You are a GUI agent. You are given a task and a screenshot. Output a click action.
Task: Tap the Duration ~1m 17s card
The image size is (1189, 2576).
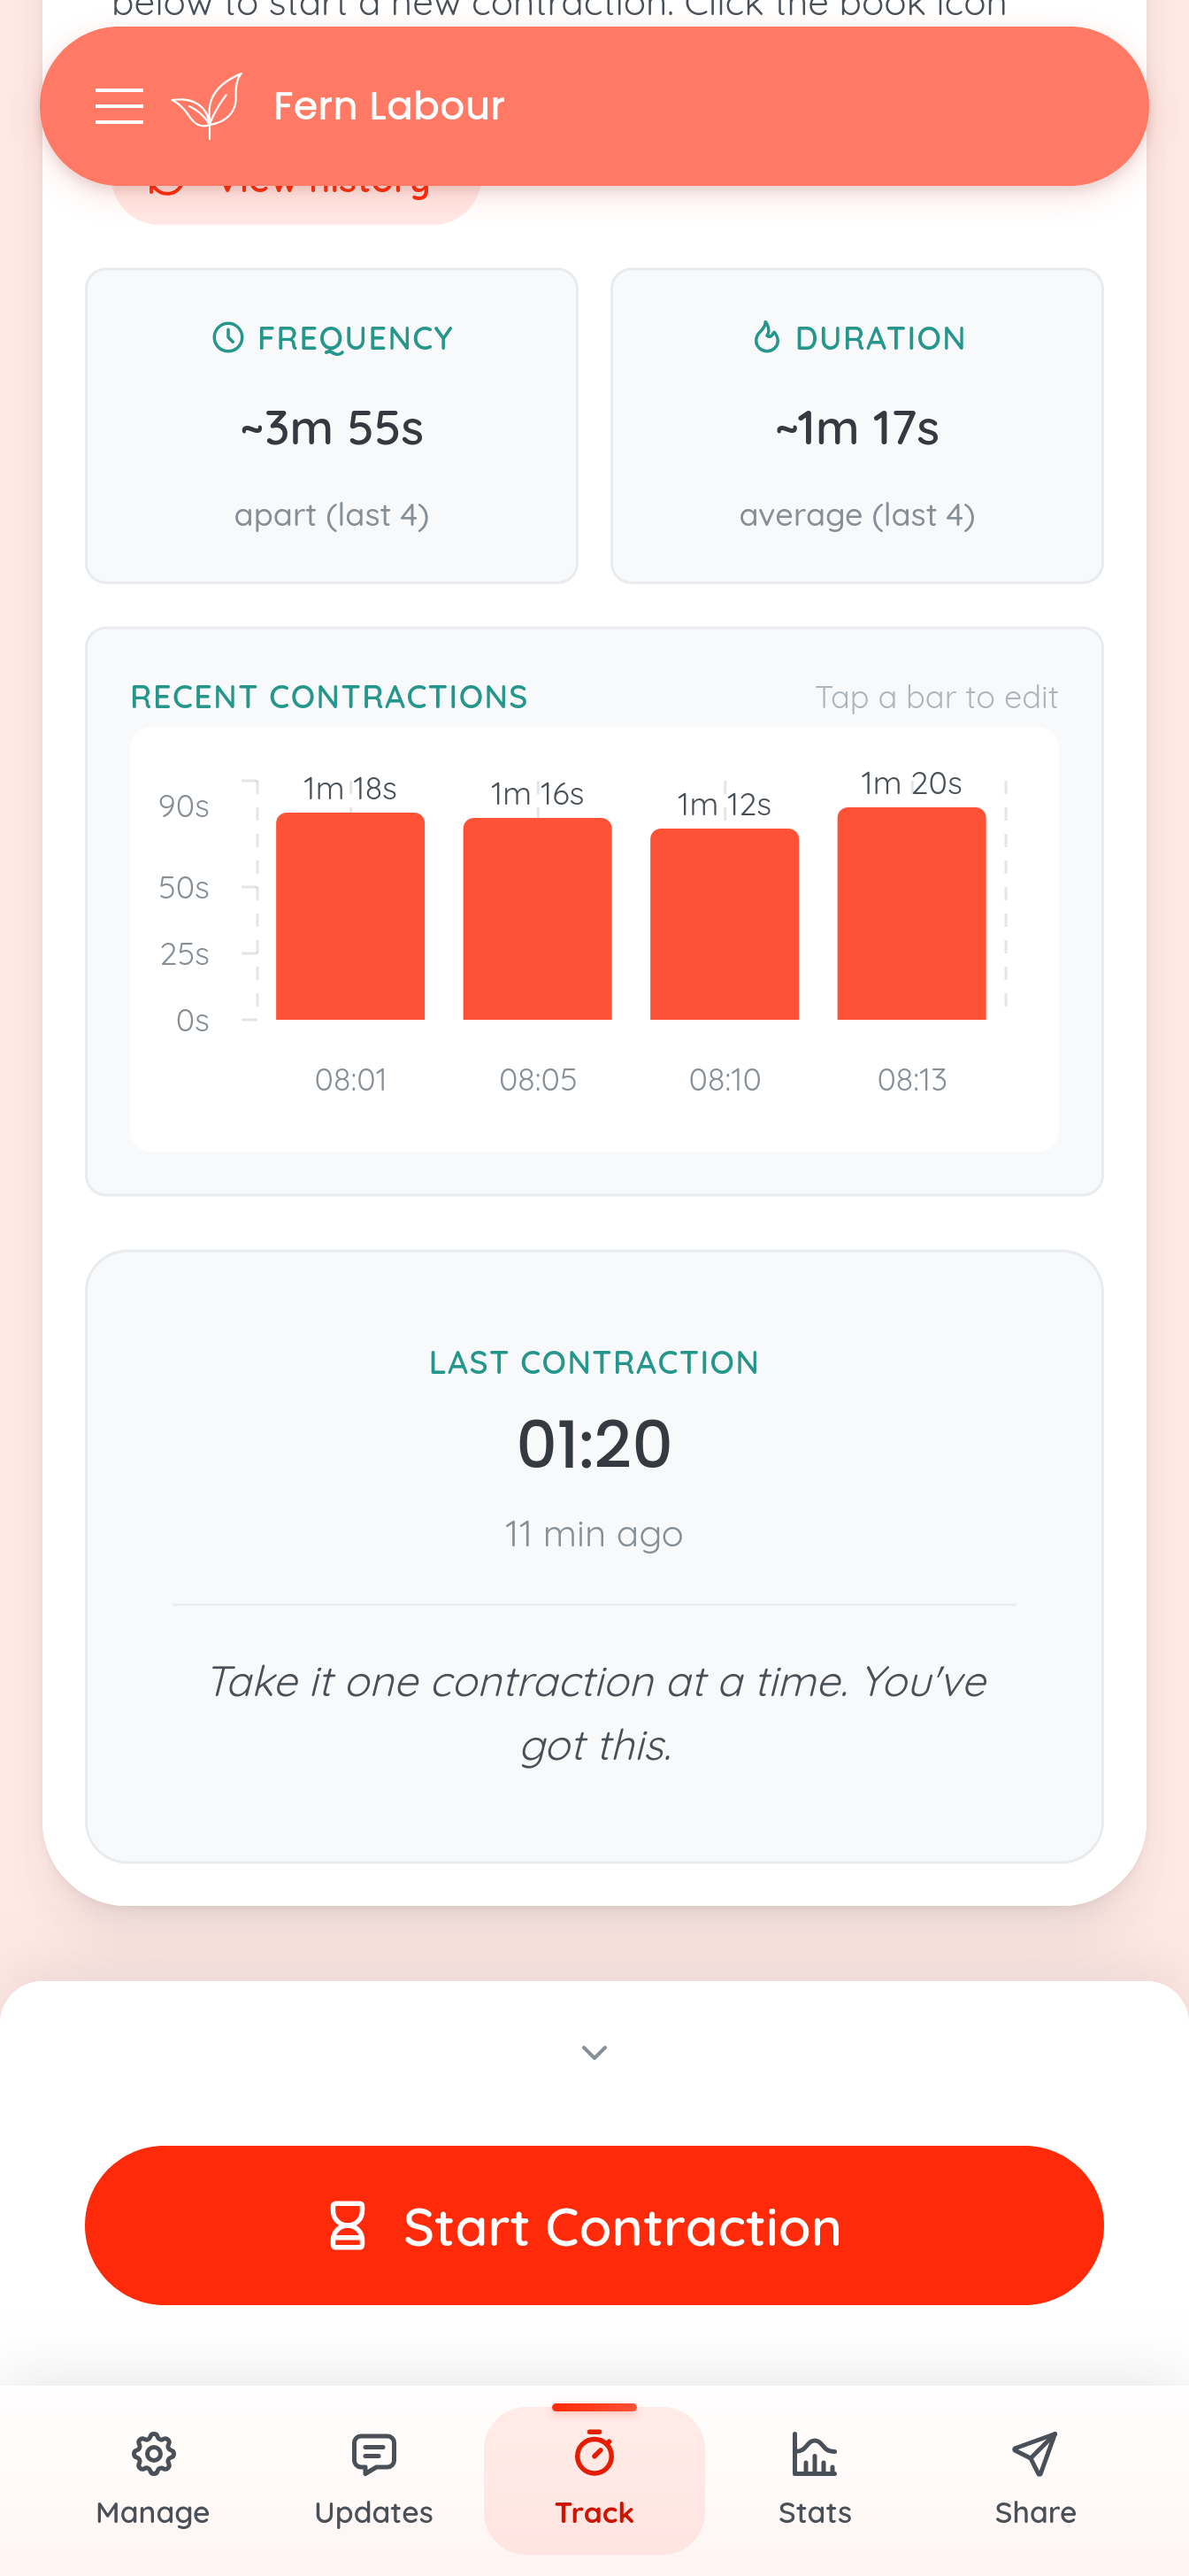pyautogui.click(x=857, y=426)
